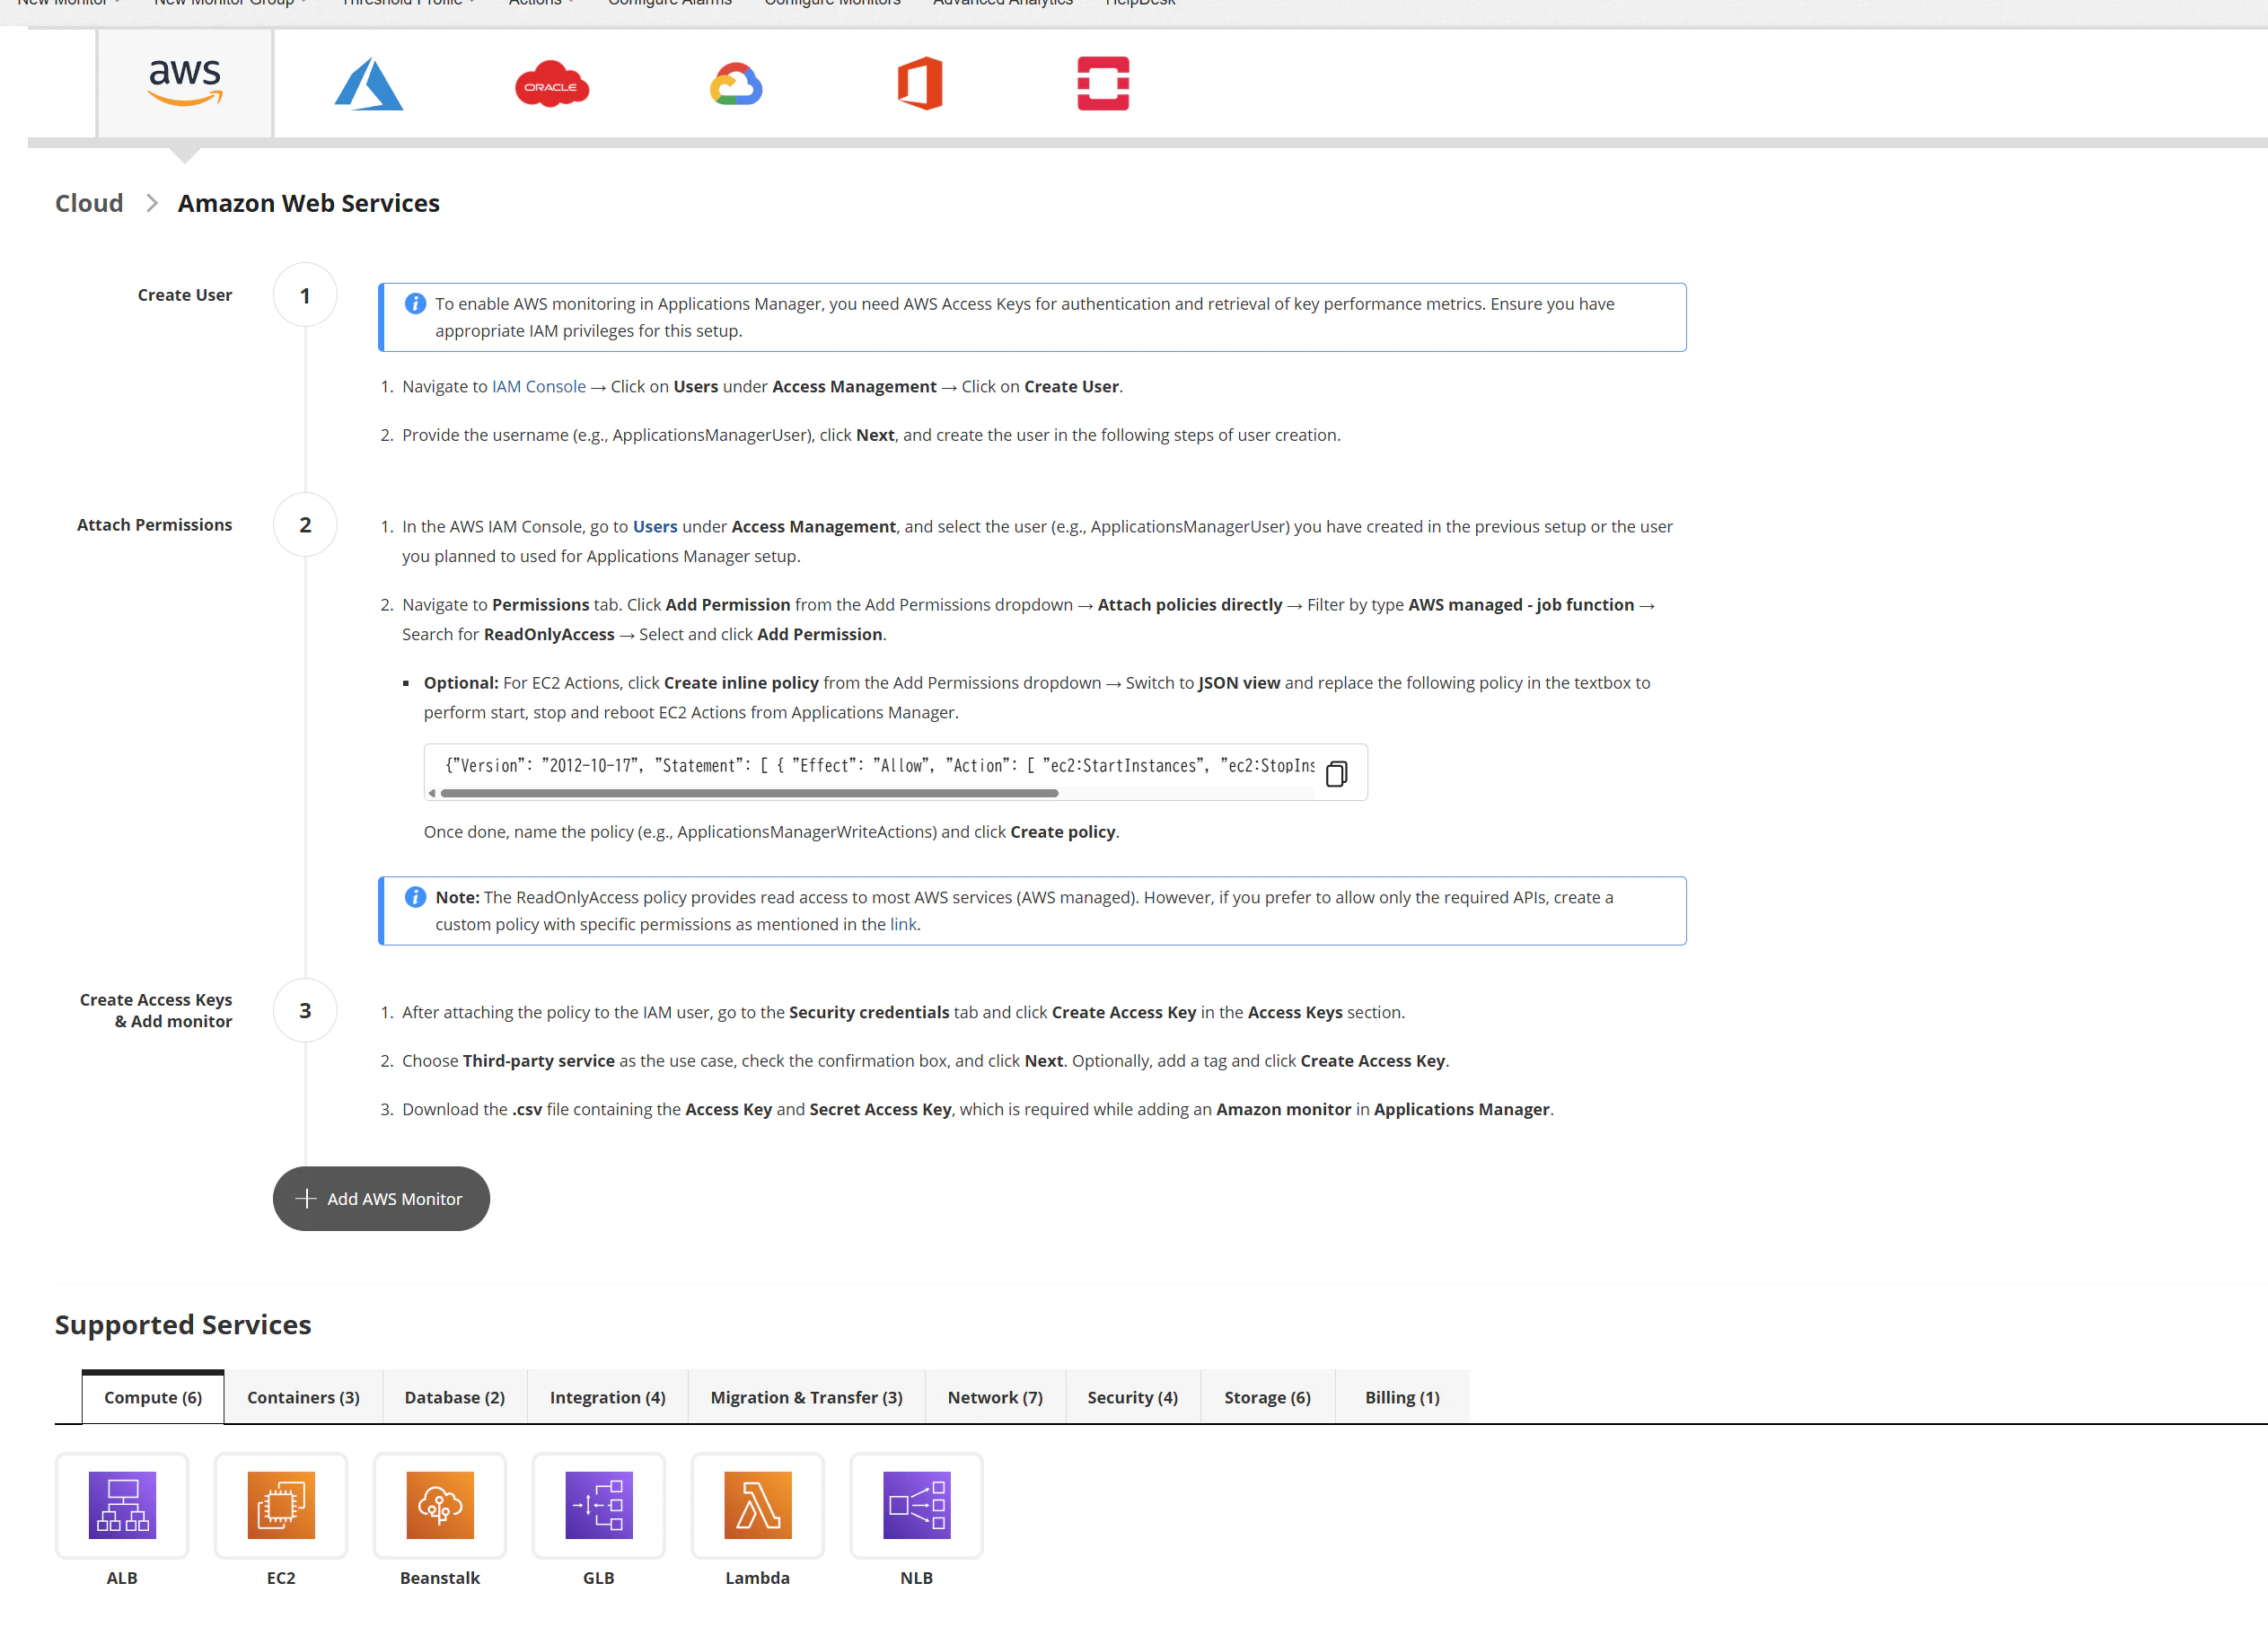Go back to Cloud in the breadcrumb

pos(89,203)
